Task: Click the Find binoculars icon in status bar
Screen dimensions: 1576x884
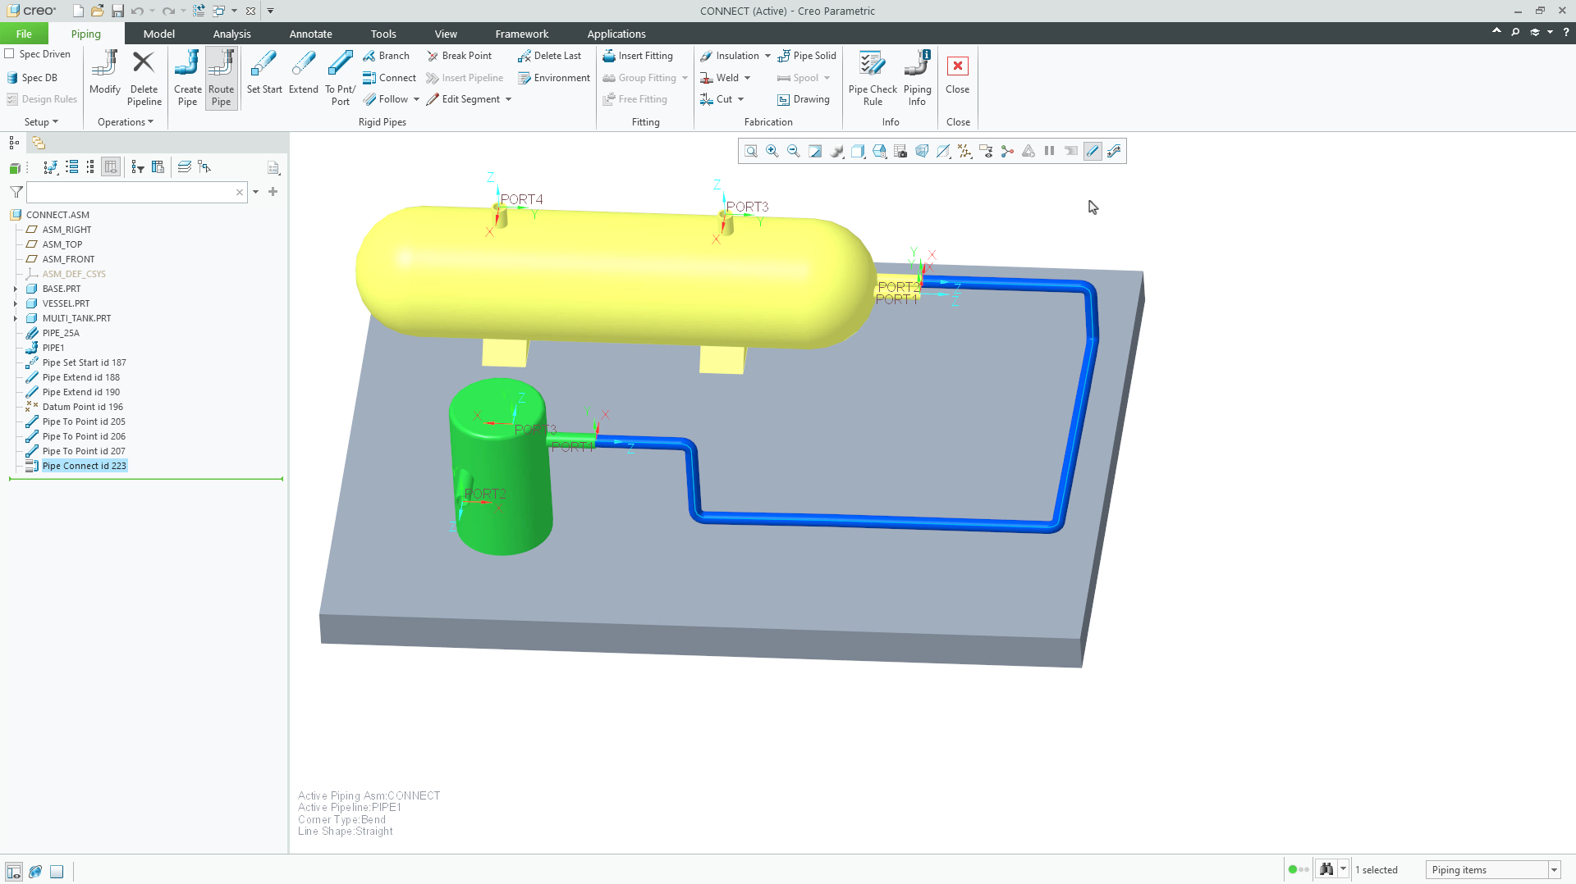Action: (1326, 869)
